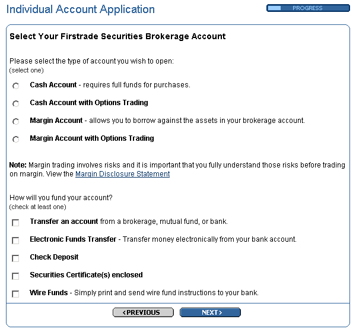
Task: Select the Cash Account radio button
Action: coord(15,86)
